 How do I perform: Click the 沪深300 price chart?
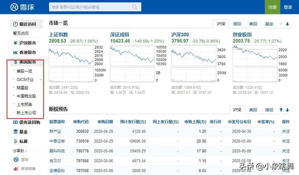point(194,56)
